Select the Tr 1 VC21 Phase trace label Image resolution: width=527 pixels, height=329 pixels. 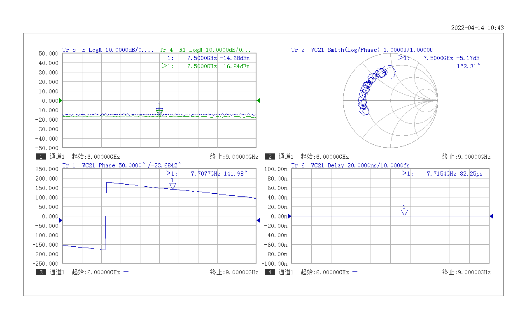(121, 165)
